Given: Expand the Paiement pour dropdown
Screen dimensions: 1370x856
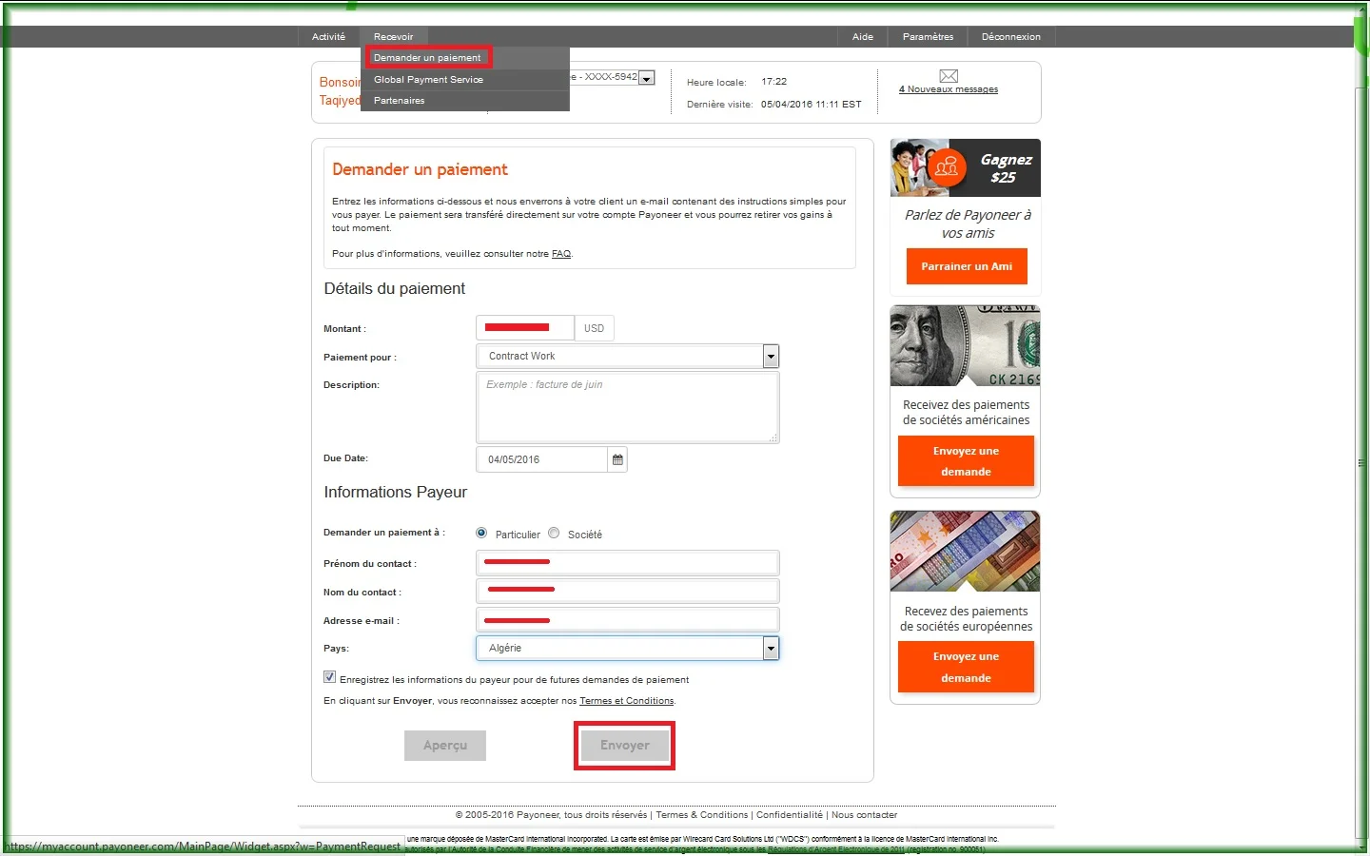Looking at the screenshot, I should point(771,357).
